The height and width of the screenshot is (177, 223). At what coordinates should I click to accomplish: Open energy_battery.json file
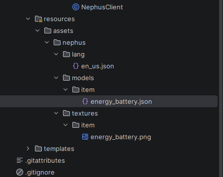(x=121, y=102)
